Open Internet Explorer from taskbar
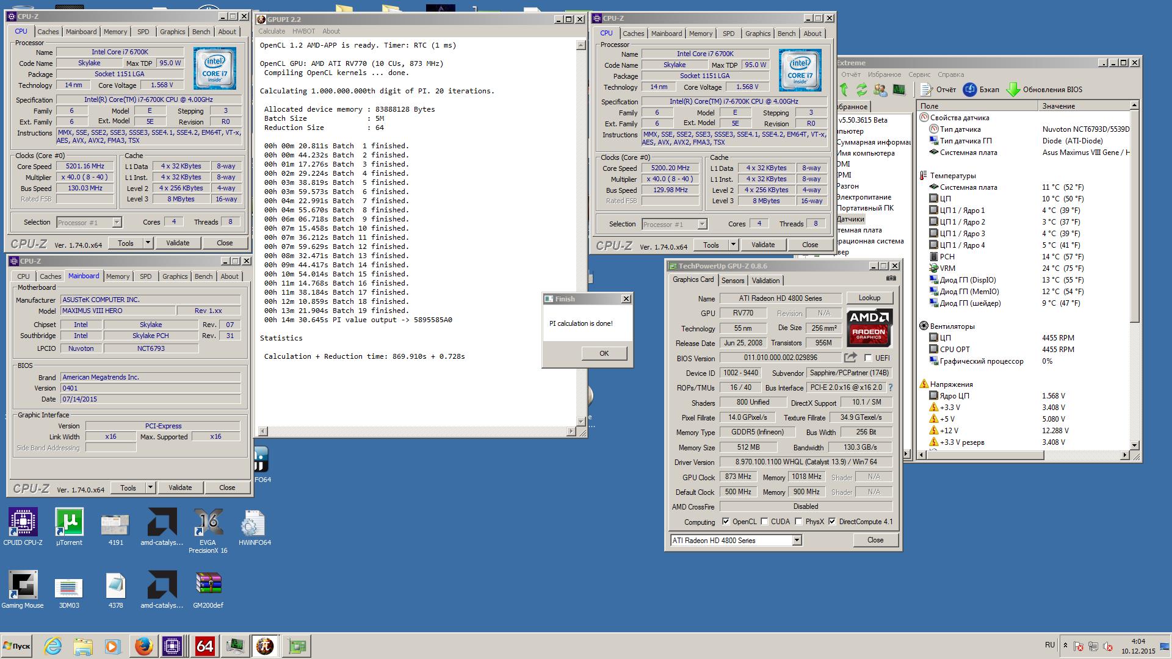1172x659 pixels. tap(52, 646)
